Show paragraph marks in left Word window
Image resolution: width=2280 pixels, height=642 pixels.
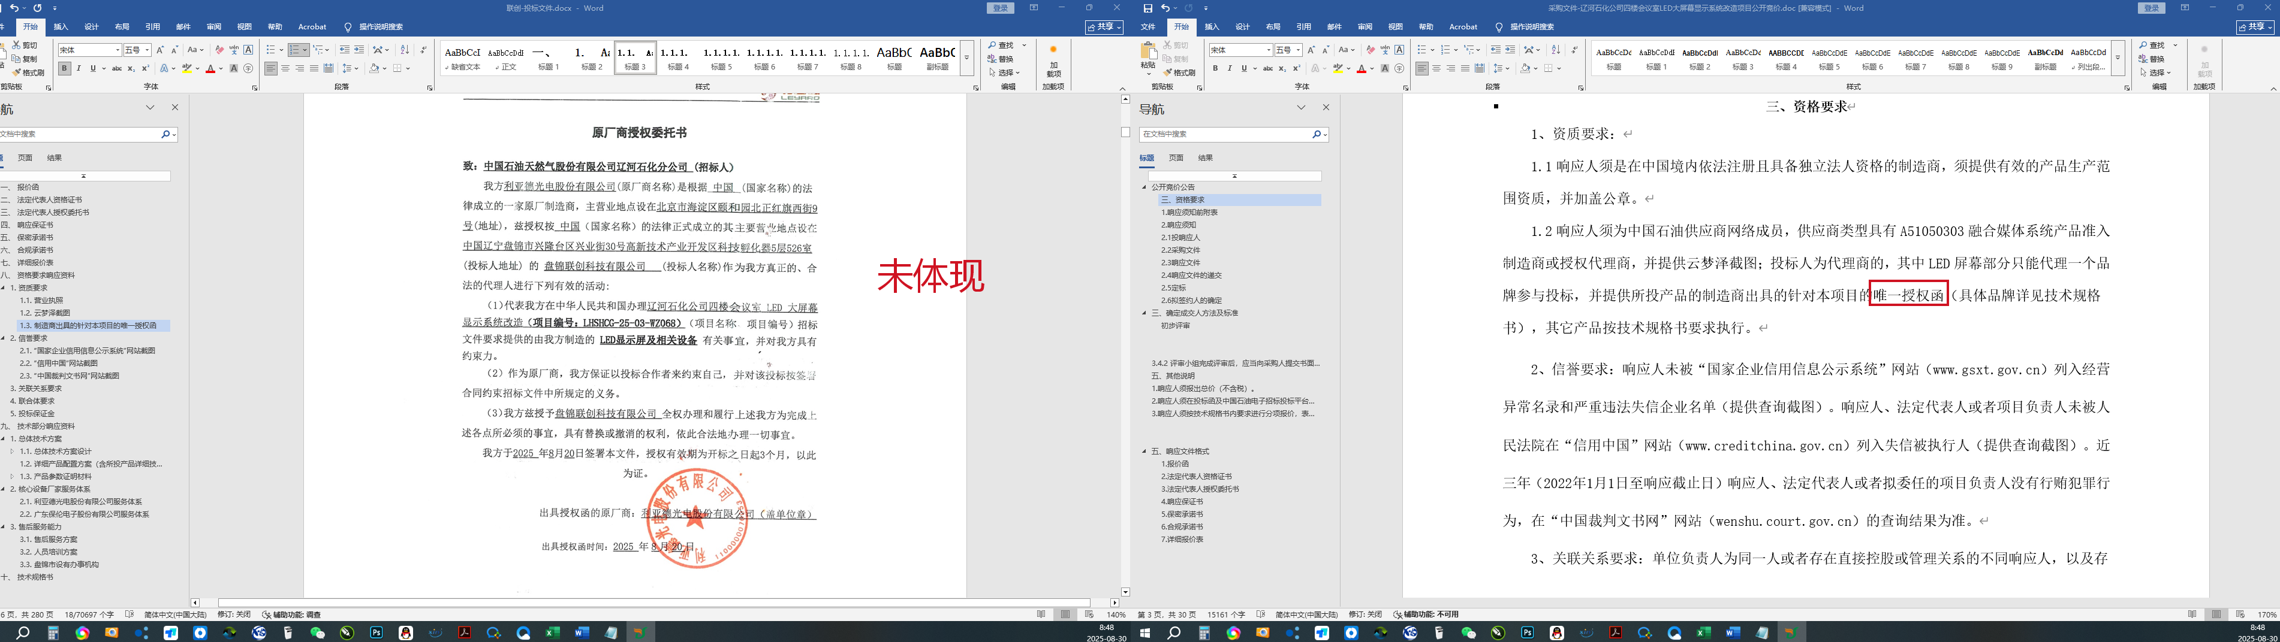pos(423,50)
